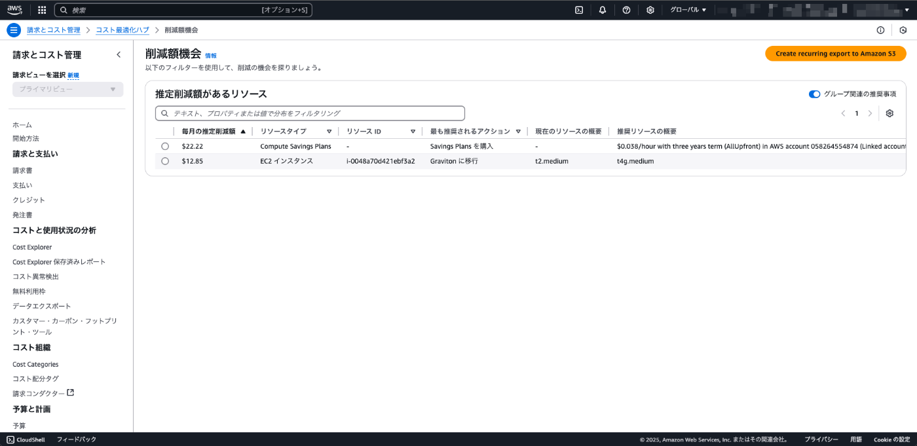Open リソース ID column filter arrow
Viewport: 917px width, 446px height.
click(413, 132)
